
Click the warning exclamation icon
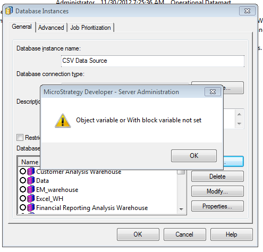(x=63, y=121)
